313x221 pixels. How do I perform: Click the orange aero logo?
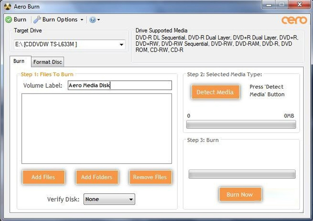tap(294, 20)
